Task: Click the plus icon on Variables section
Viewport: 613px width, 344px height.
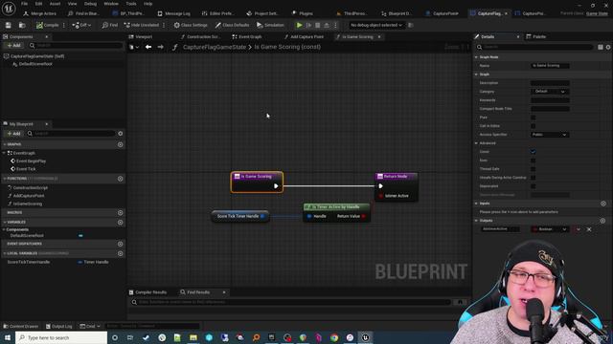Action: [121, 223]
